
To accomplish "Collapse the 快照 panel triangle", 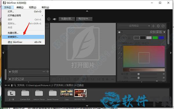I will [x=10, y=72].
